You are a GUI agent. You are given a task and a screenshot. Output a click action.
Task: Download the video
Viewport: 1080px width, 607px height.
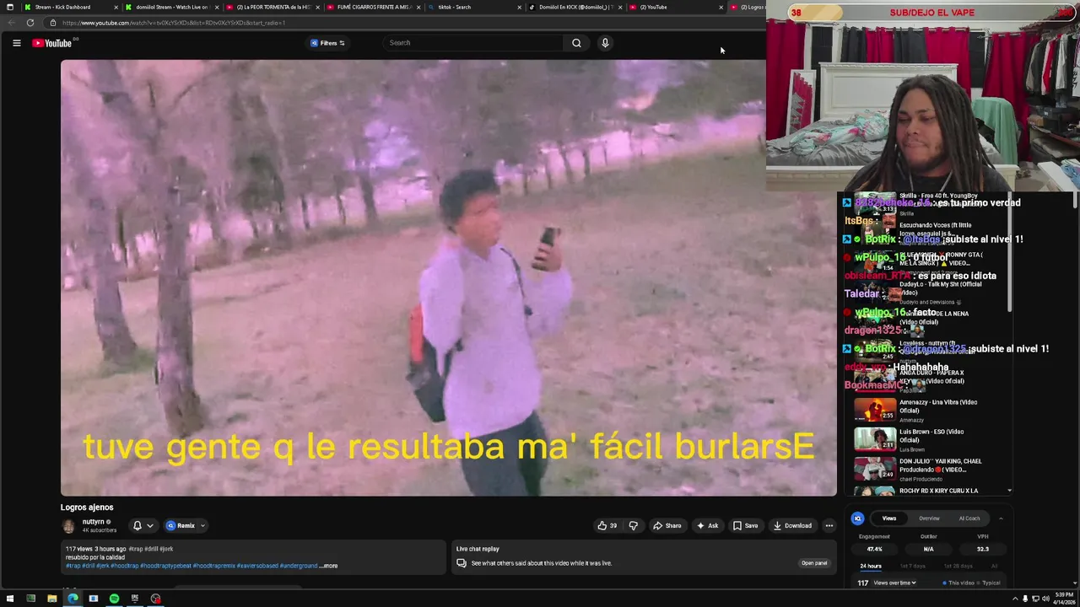[792, 525]
